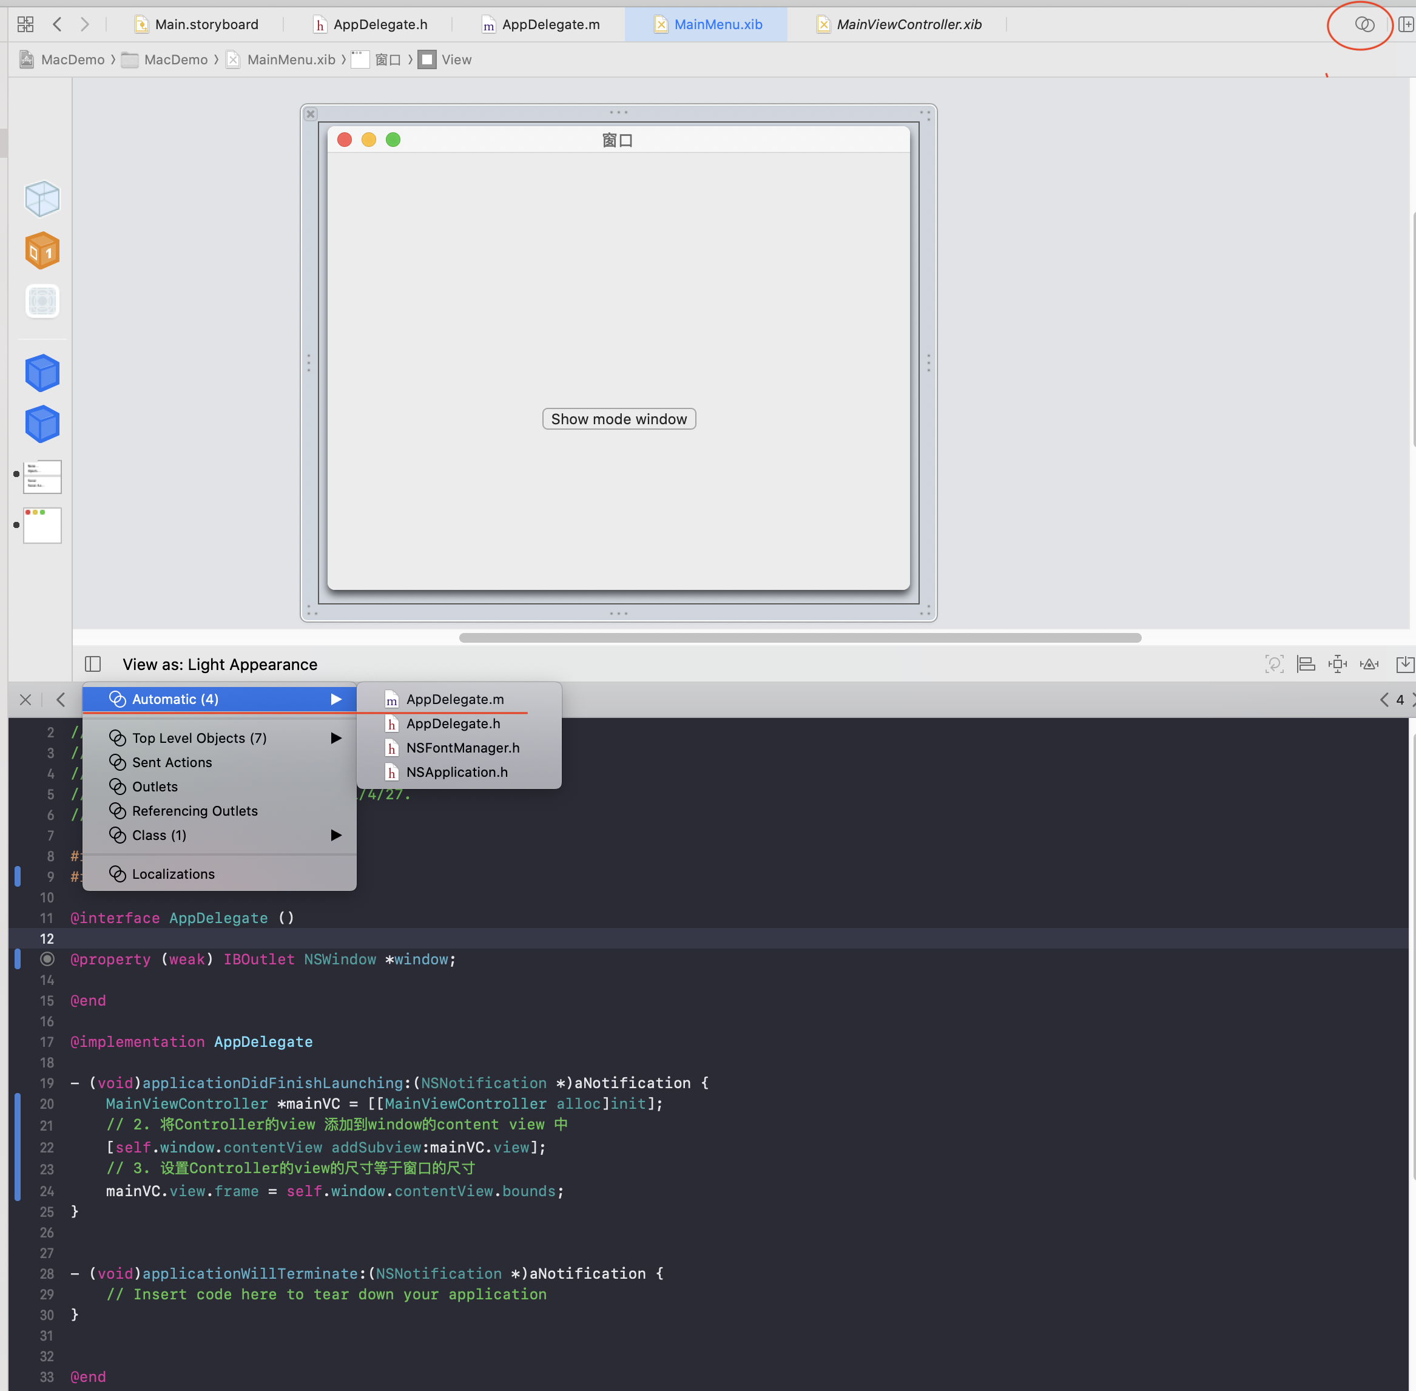1416x1391 pixels.
Task: Open the related items grid icon
Action: point(25,25)
